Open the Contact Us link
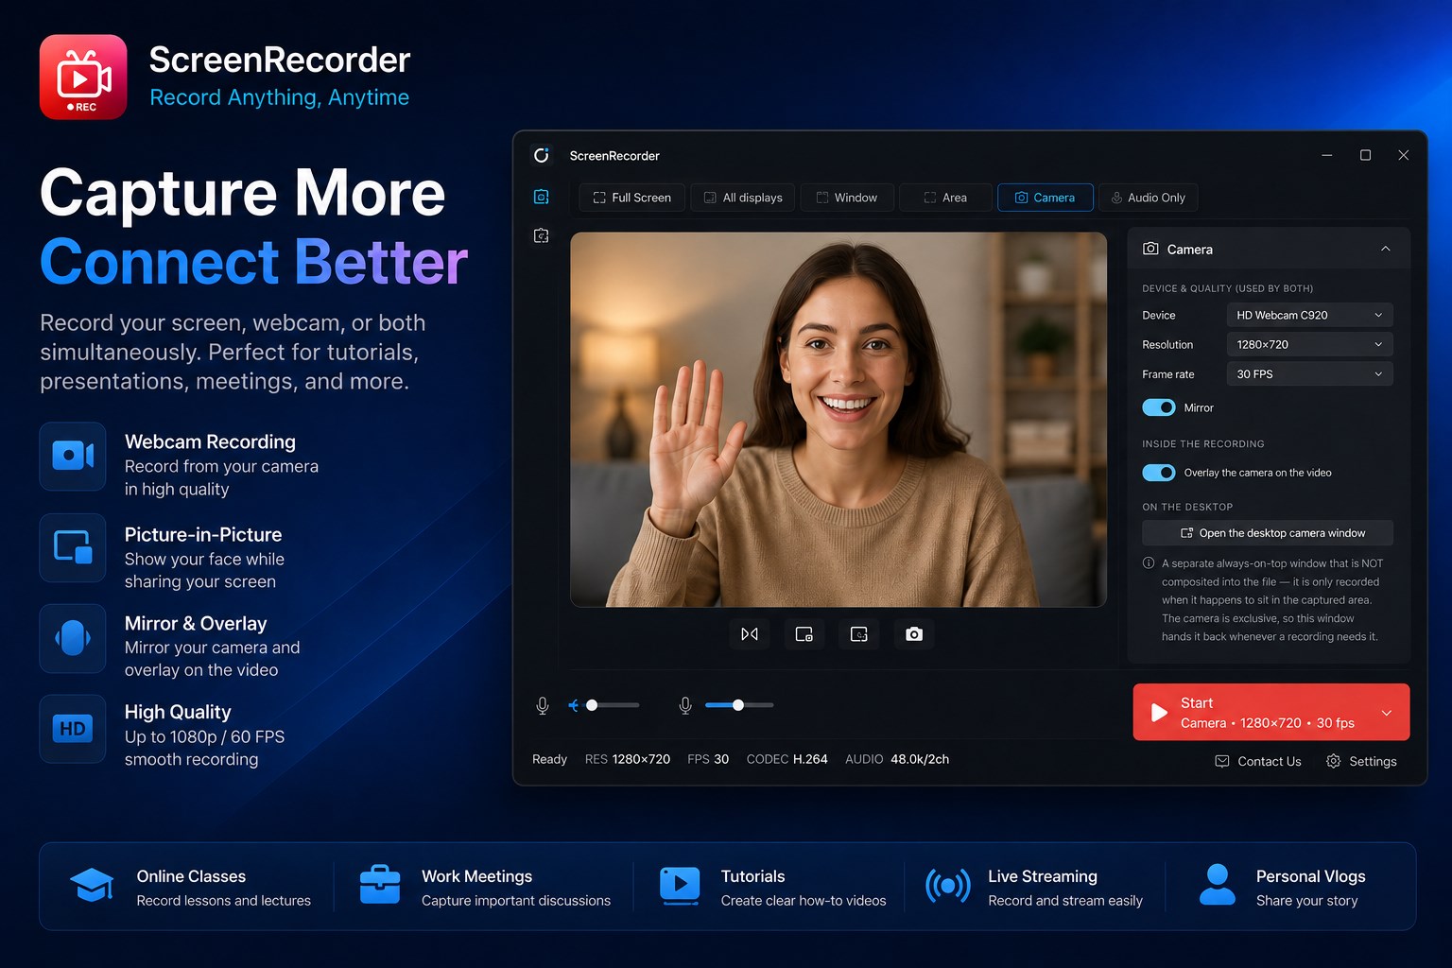 pos(1258,761)
